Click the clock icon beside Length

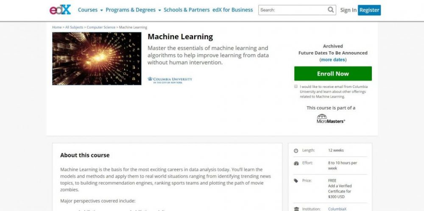coord(296,151)
